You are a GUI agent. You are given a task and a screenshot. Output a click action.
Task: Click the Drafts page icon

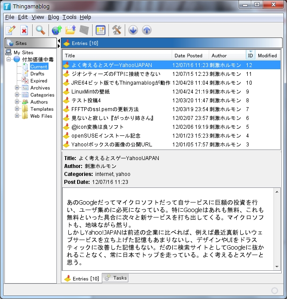pyautogui.click(x=25, y=73)
